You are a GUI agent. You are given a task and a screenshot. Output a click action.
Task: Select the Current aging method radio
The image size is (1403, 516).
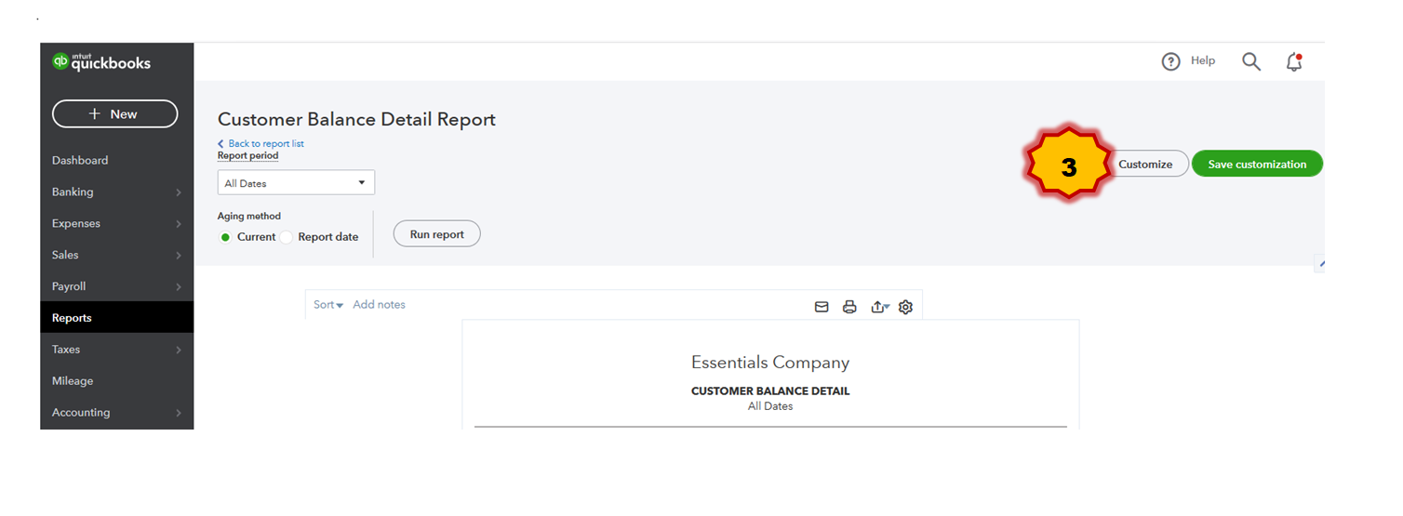click(x=225, y=237)
